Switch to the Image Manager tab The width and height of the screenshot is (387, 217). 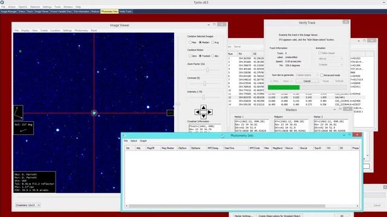(9, 11)
